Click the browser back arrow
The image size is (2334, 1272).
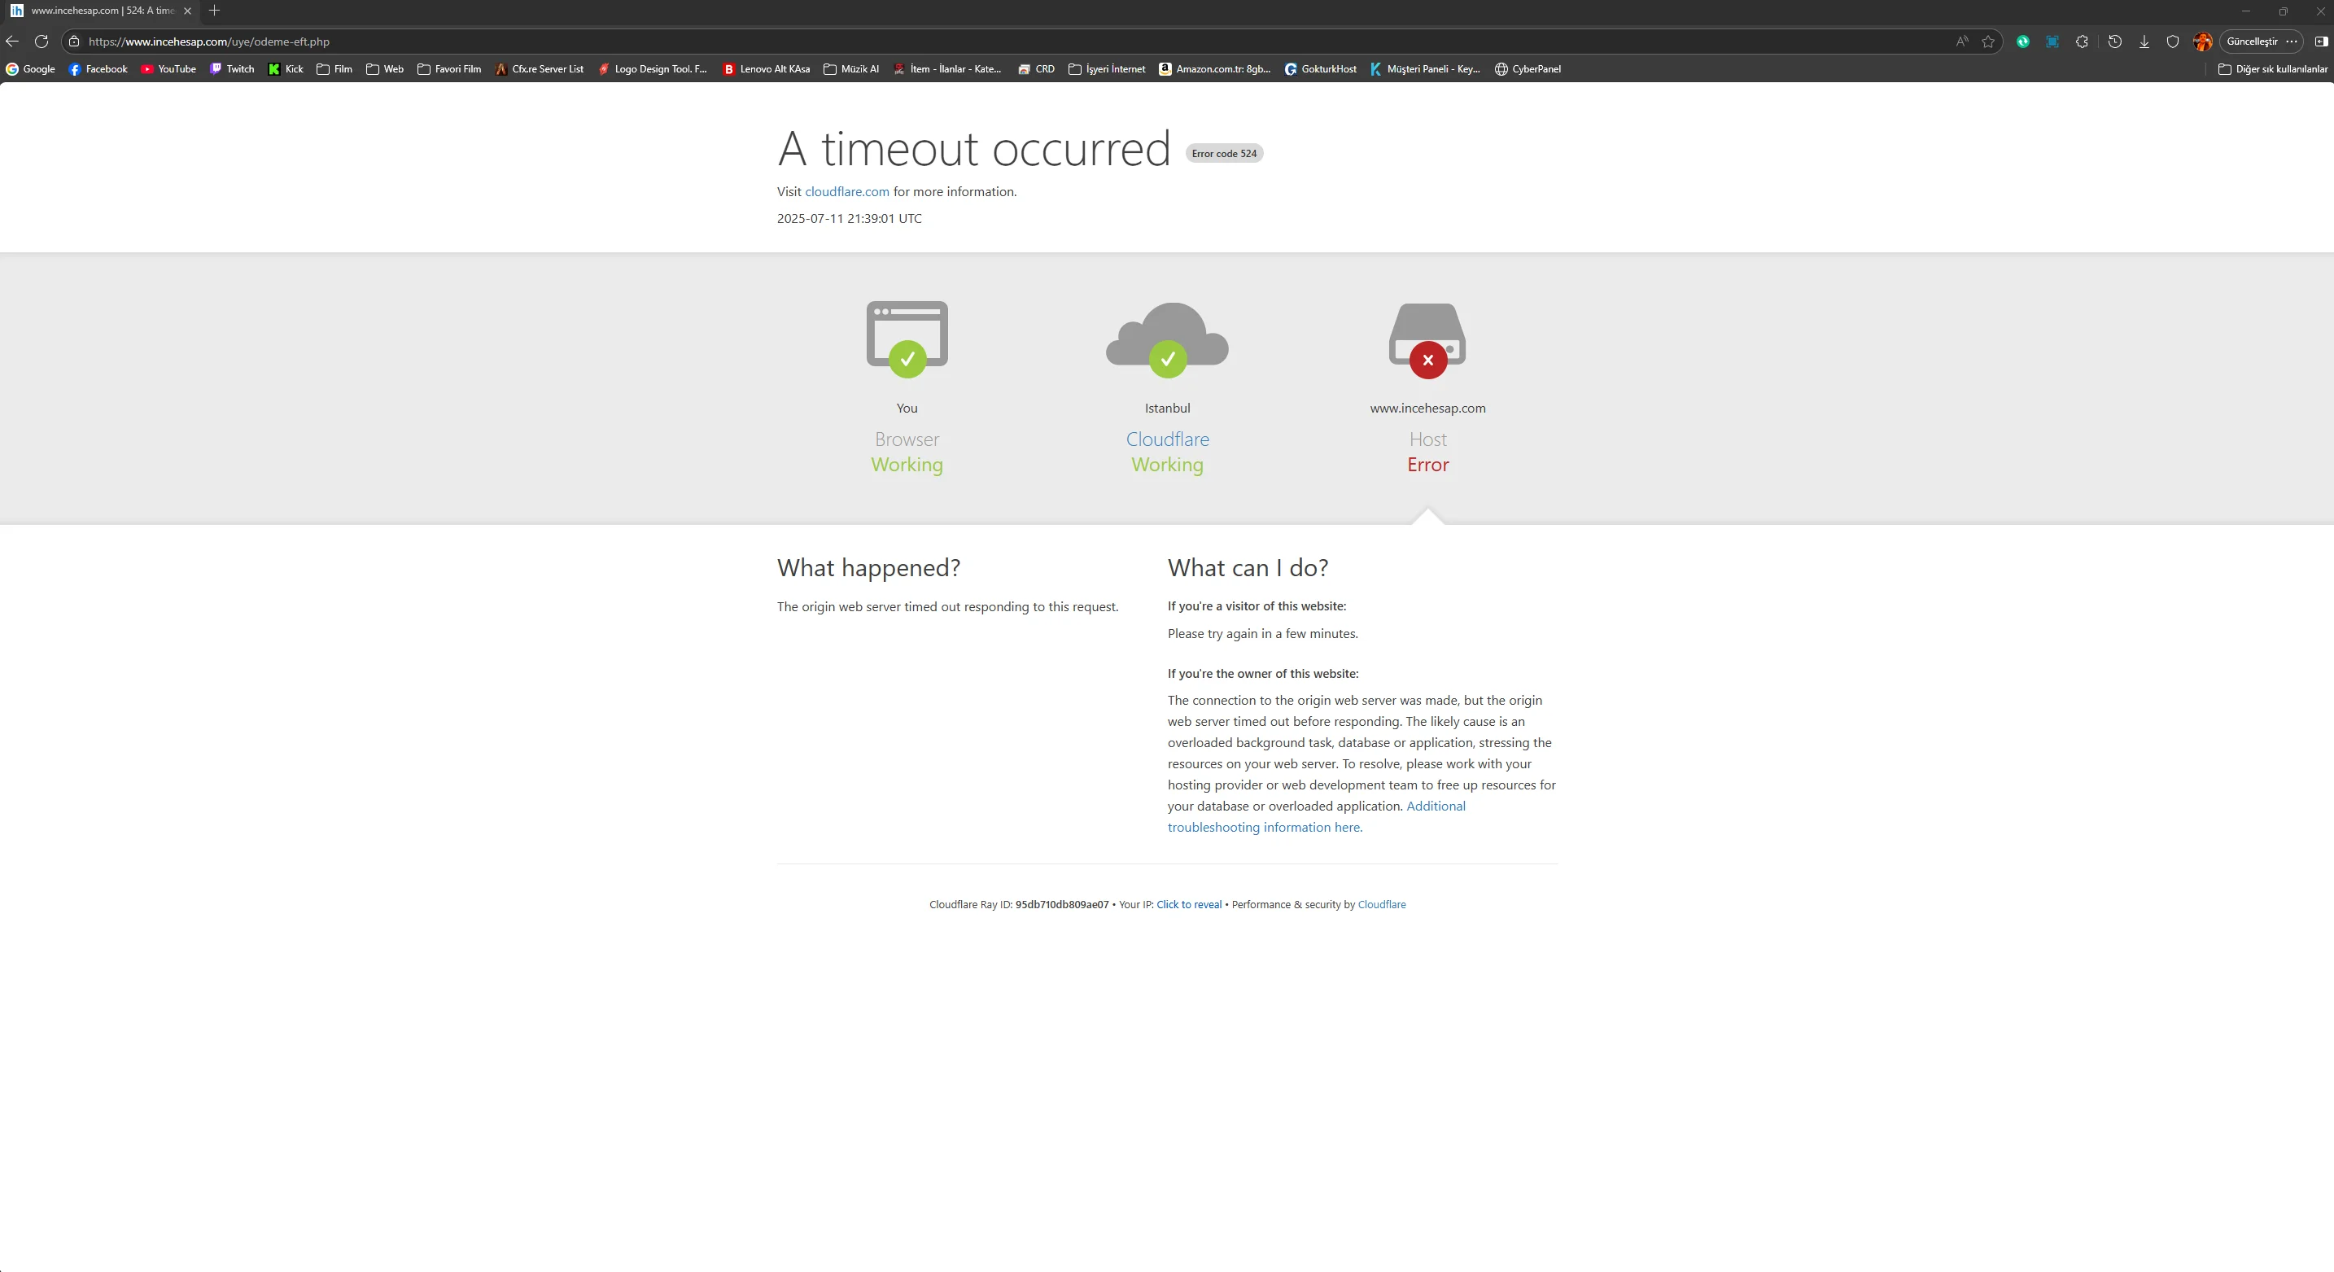pyautogui.click(x=13, y=42)
